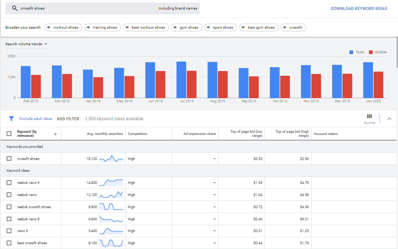
Task: Click the blue filter funnel icon
Action: coord(11,119)
